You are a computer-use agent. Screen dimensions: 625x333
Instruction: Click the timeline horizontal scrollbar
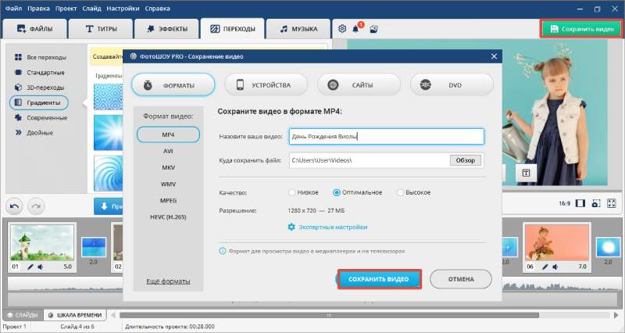click(x=329, y=315)
